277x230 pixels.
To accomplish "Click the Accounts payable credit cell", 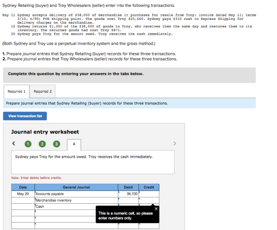I will pos(149,194).
